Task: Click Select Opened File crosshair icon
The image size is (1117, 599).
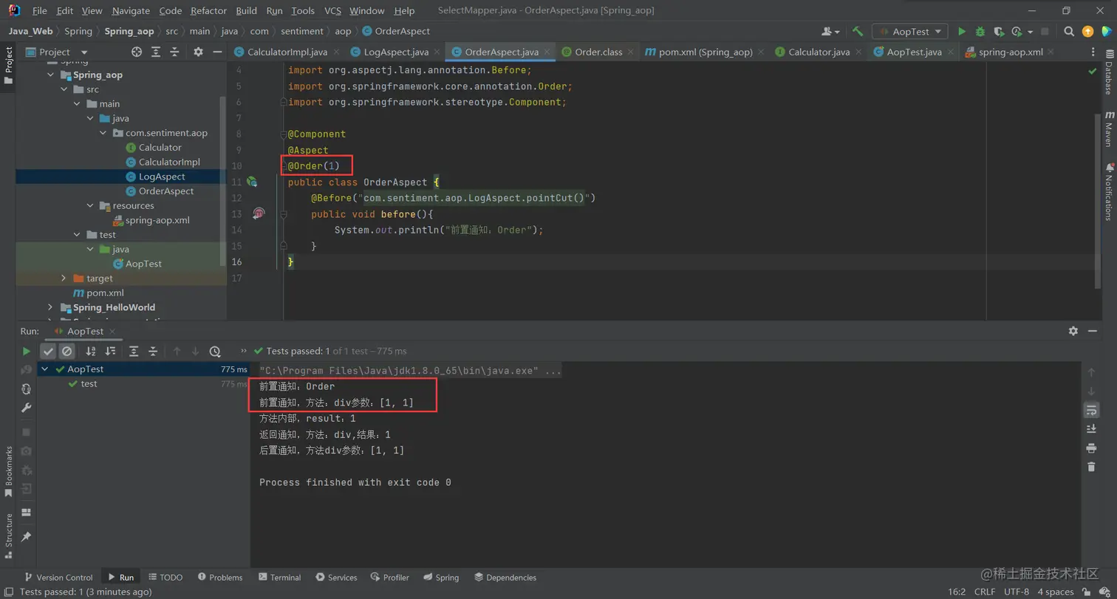Action: point(137,52)
